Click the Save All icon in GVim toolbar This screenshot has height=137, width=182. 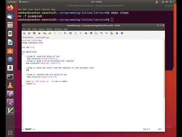tap(34, 33)
